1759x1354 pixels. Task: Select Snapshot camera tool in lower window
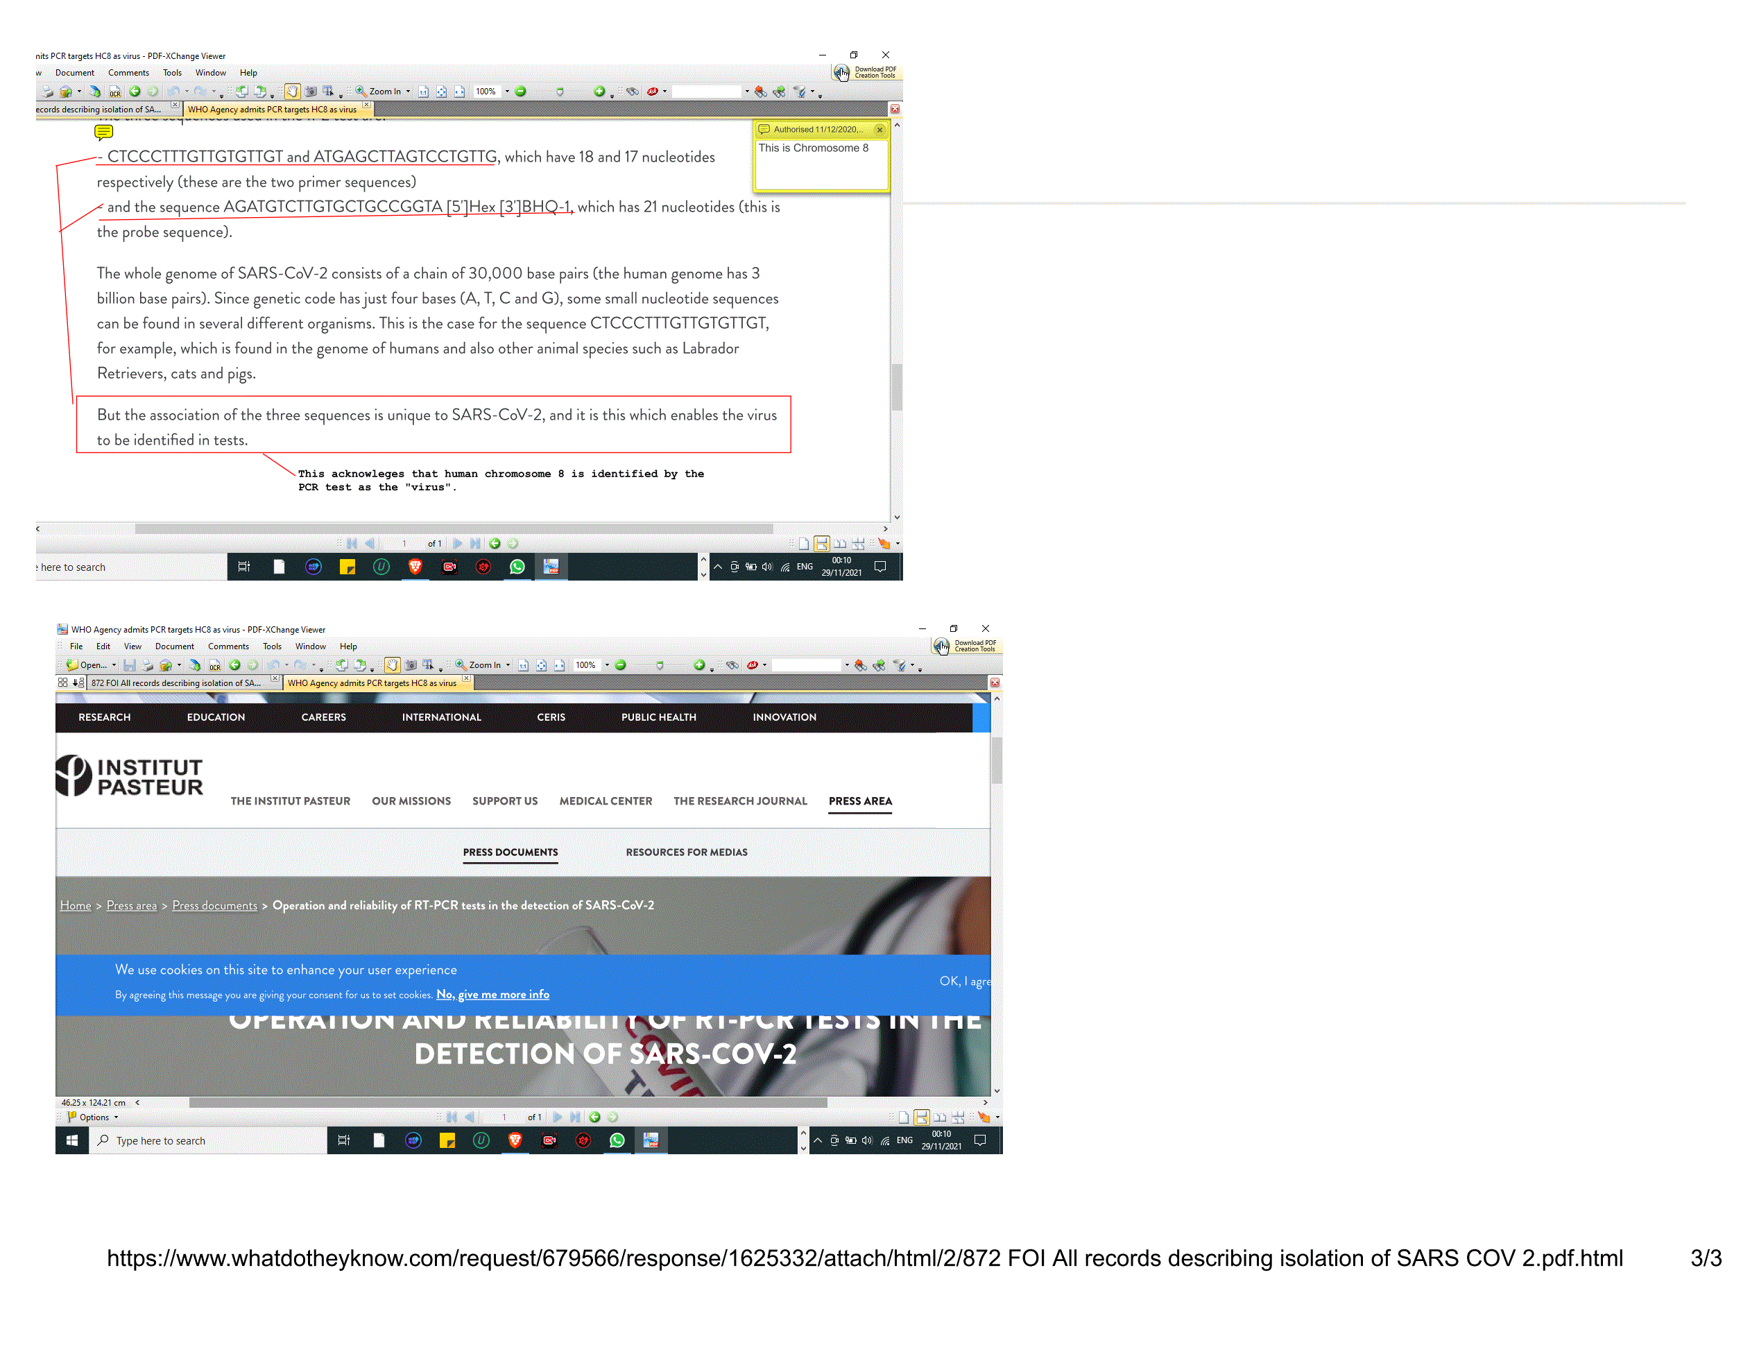tap(411, 665)
